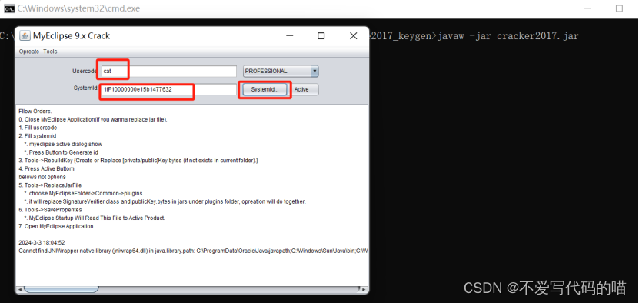The width and height of the screenshot is (639, 303).
Task: Click the '4. Press Active Buttom' line
Action: [x=46, y=168]
